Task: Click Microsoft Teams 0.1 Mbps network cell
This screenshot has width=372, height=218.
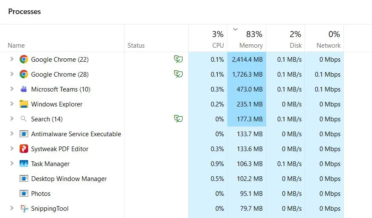Action: (x=324, y=89)
